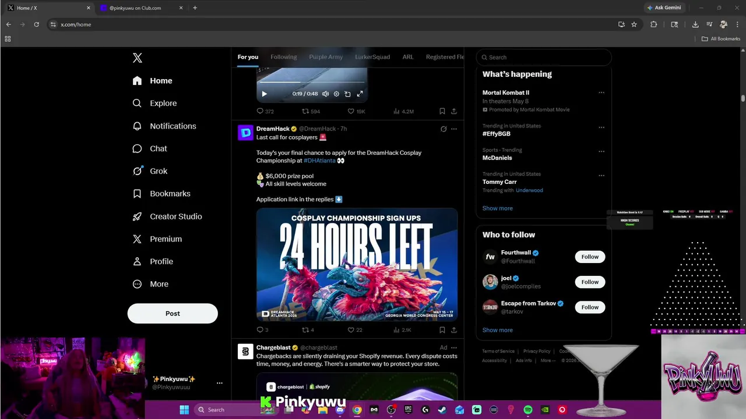Repost the post with 594 reposts
746x419 pixels.
tap(311, 111)
